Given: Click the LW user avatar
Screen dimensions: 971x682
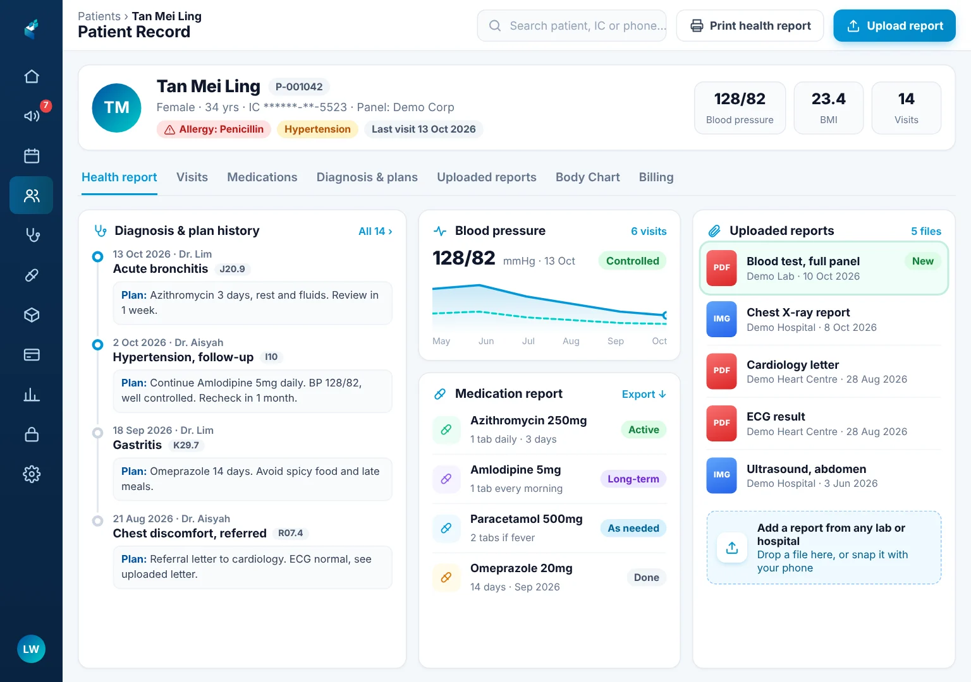Looking at the screenshot, I should point(31,649).
